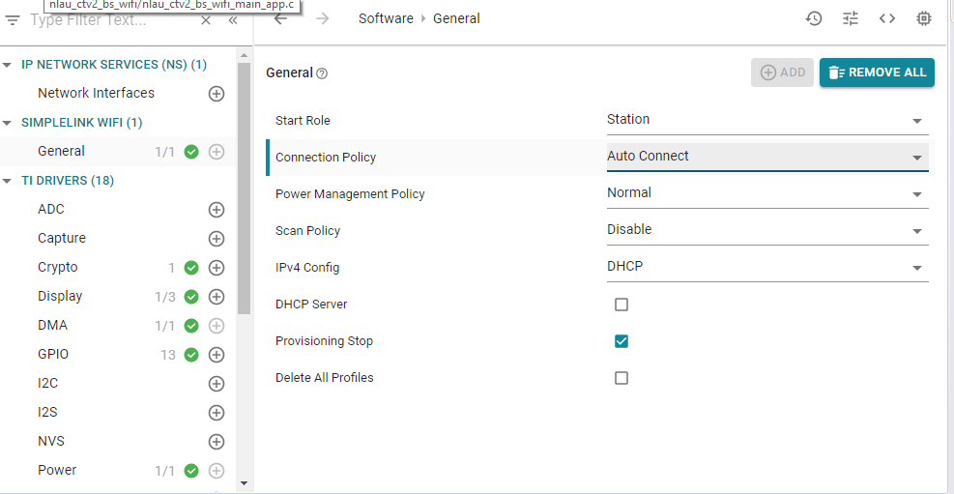Add an ADC driver instance

pos(217,210)
